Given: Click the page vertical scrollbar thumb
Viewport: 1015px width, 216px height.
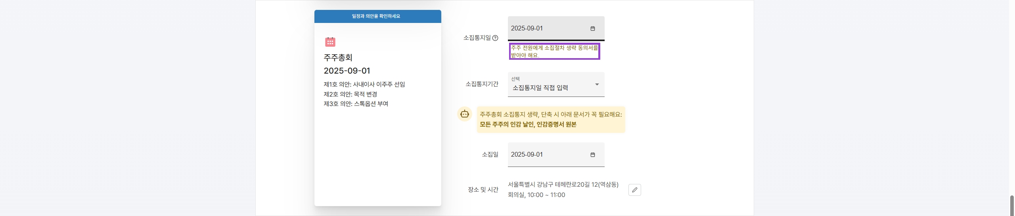Looking at the screenshot, I should [1012, 205].
